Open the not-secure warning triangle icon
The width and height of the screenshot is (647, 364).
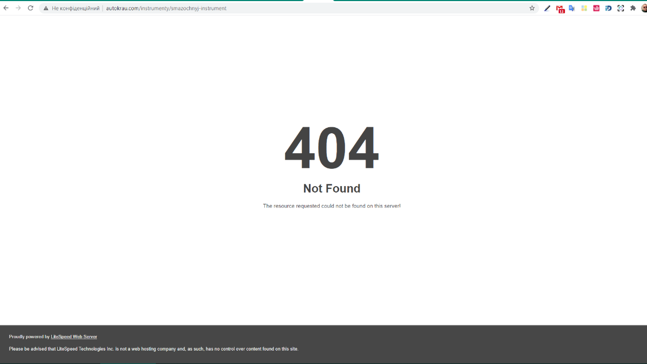(46, 8)
